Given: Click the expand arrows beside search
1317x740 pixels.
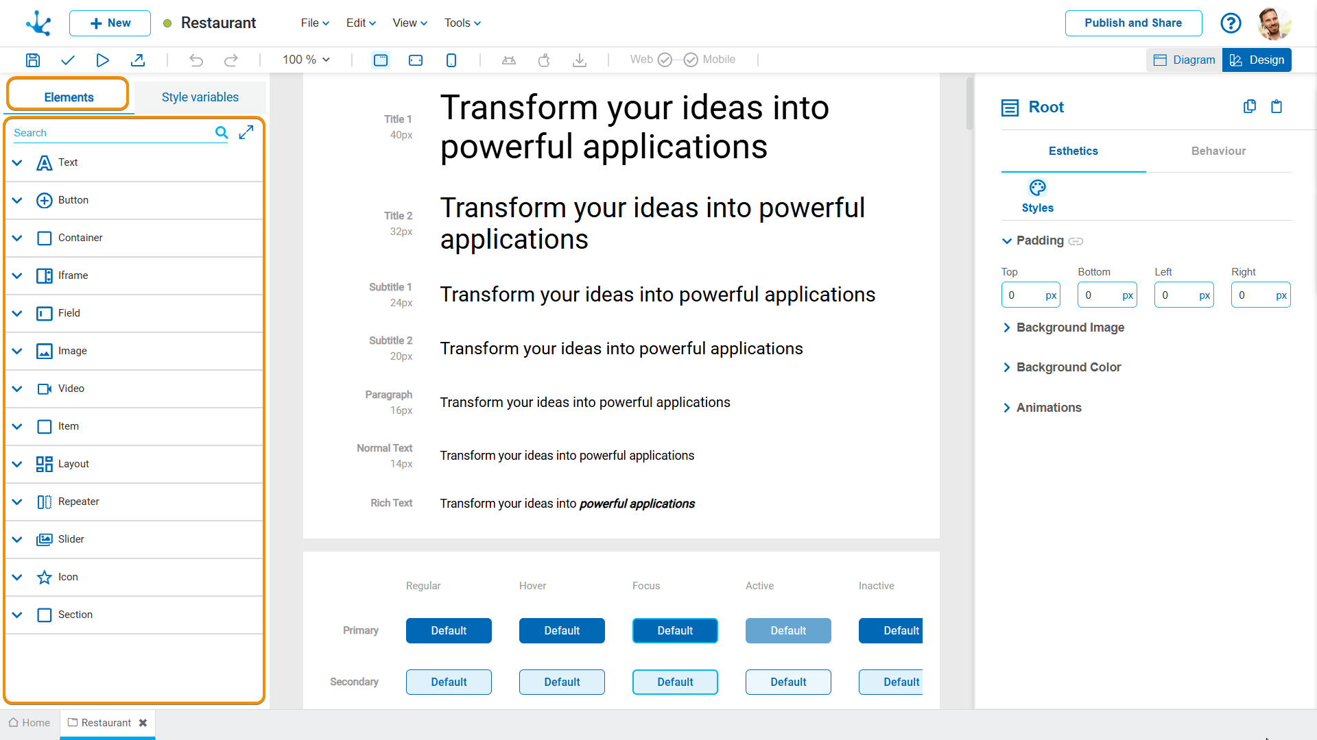Looking at the screenshot, I should coord(246,133).
